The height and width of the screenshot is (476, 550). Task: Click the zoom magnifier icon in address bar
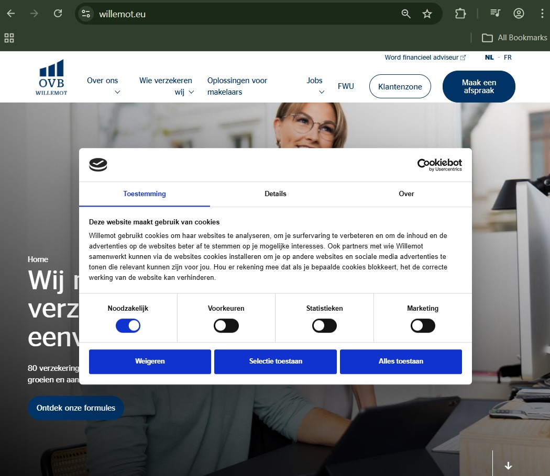point(406,14)
